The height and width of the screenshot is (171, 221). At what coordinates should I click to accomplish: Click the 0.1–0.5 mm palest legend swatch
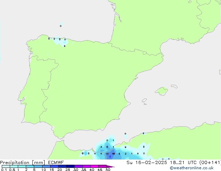pos(6,166)
